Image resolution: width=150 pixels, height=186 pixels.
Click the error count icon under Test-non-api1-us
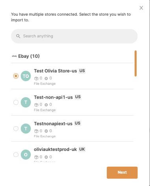[x=46, y=105]
